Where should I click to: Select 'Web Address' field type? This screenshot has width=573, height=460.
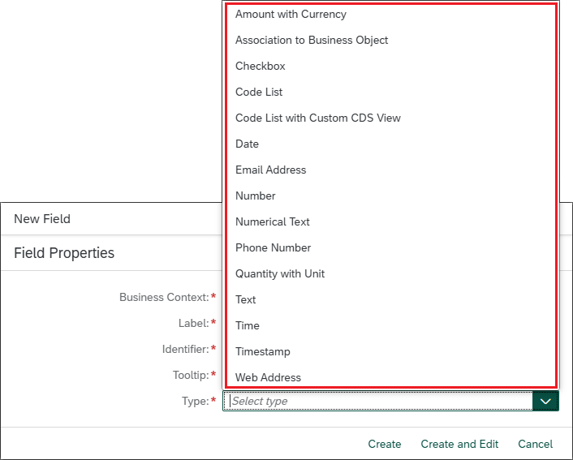(268, 377)
